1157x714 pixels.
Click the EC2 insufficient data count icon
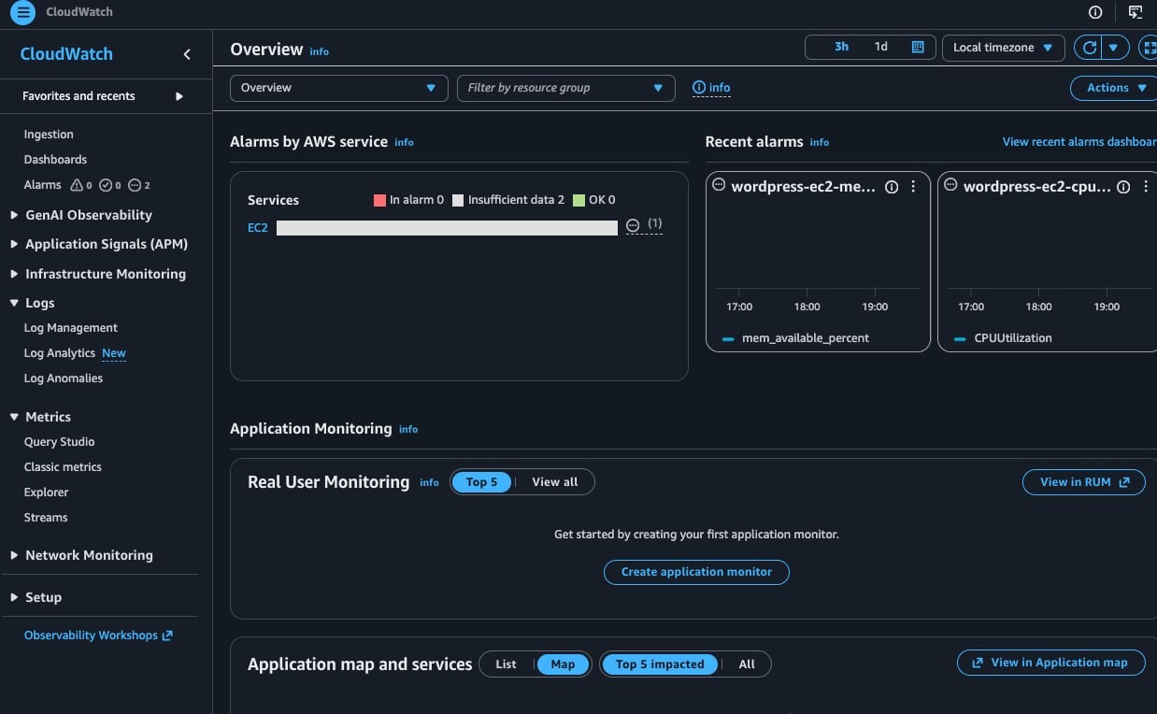click(x=634, y=225)
